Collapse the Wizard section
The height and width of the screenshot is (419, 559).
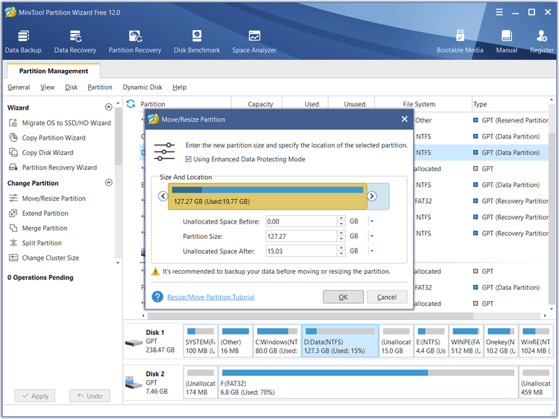(109, 107)
